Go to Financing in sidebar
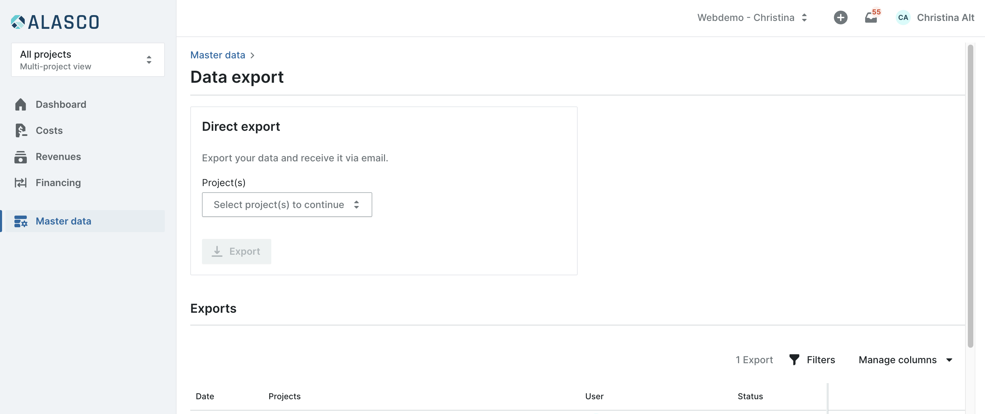This screenshot has height=414, width=985. pyautogui.click(x=58, y=183)
